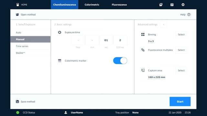
Task: Click the Save method floppy disk icon
Action: pos(17,101)
